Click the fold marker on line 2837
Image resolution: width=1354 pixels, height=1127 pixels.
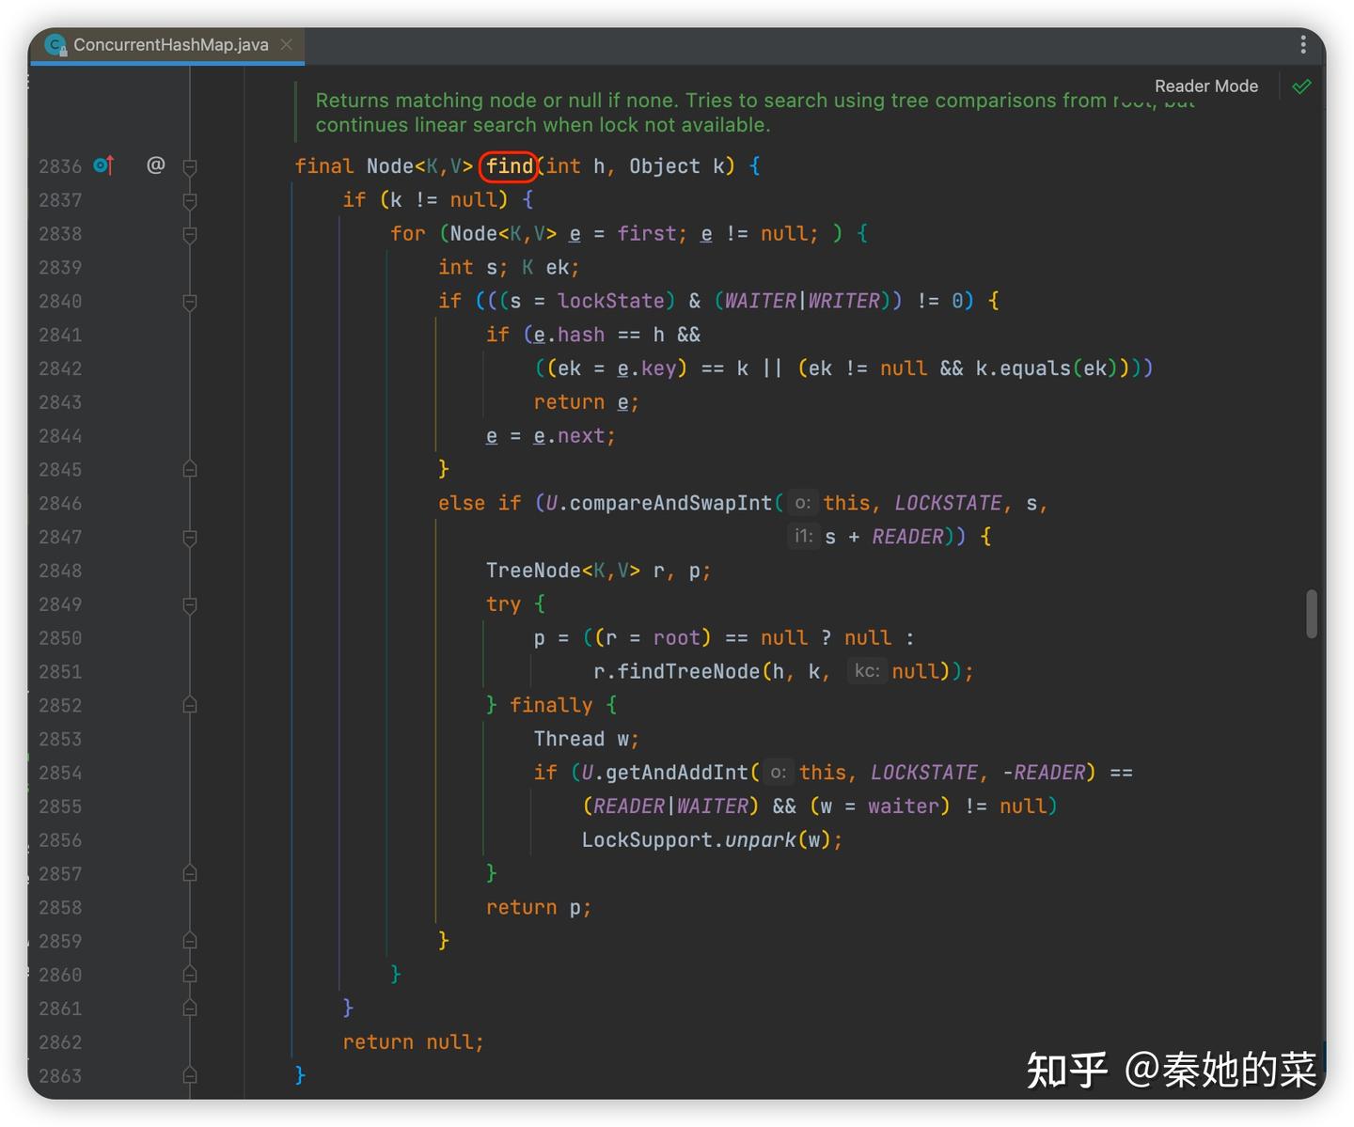point(190,200)
